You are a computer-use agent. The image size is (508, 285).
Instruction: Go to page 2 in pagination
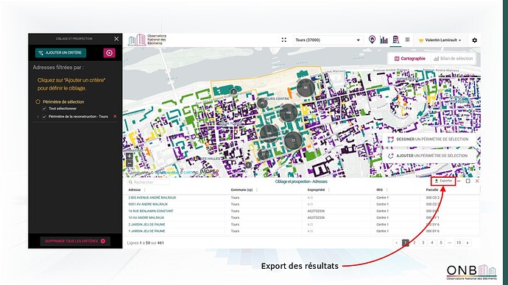click(x=414, y=242)
